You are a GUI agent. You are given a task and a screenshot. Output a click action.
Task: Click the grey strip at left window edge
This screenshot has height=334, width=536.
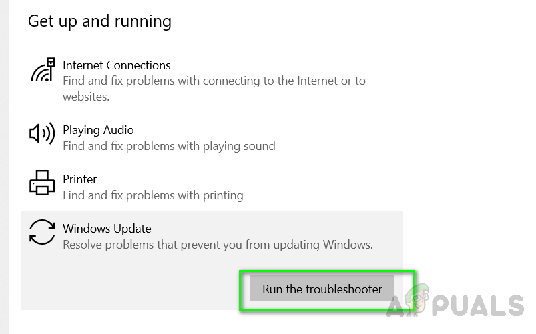click(x=3, y=167)
